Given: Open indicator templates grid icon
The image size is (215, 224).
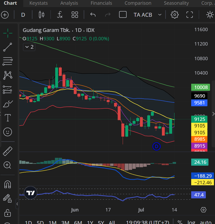Looking at the screenshot, I should (75, 15).
